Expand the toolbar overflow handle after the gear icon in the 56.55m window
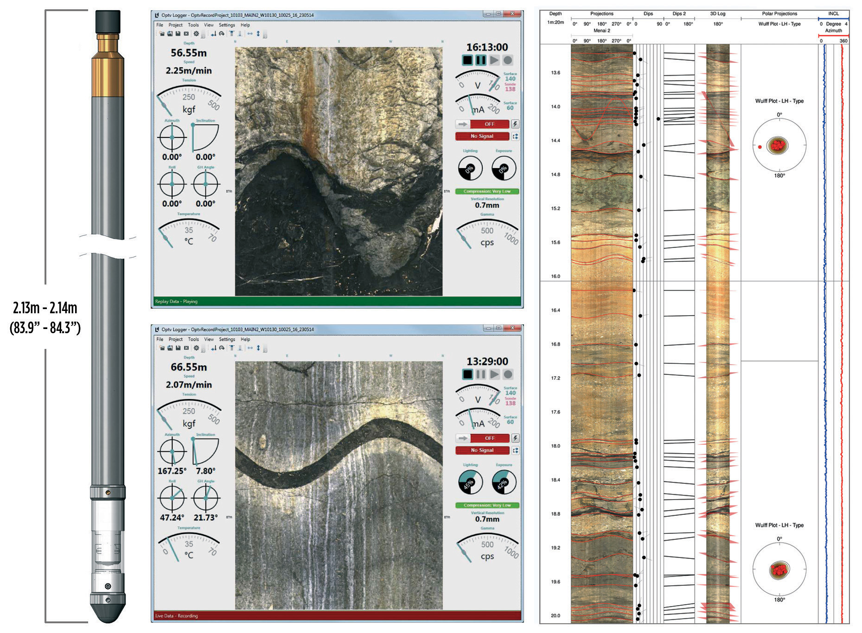This screenshot has width=862, height=633. click(x=203, y=35)
